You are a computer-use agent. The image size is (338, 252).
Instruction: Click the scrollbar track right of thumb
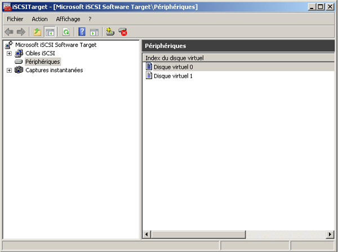tap(286, 235)
